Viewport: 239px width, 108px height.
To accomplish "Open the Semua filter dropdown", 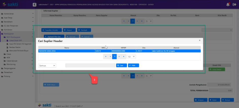I will tap(47, 66).
